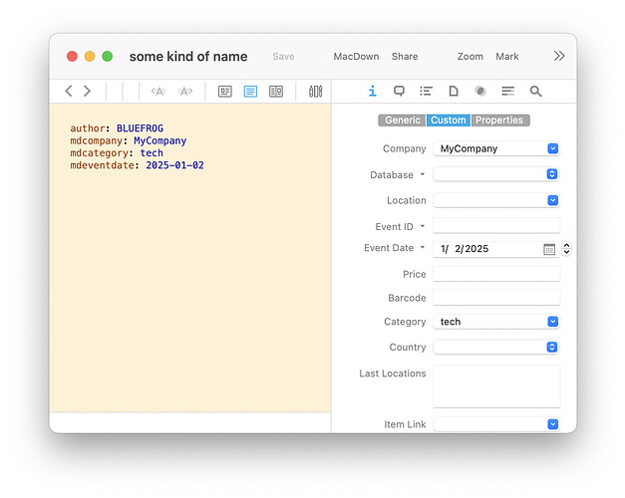Maximize the window with green button
Viewport: 625px width, 498px height.
coord(108,56)
